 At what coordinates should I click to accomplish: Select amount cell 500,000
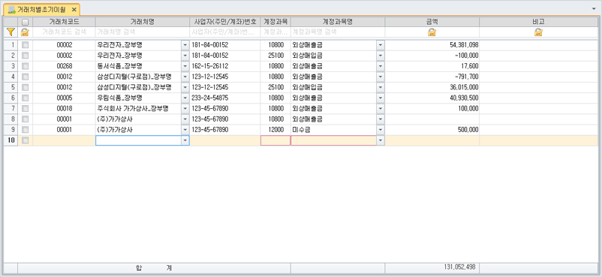pos(432,129)
